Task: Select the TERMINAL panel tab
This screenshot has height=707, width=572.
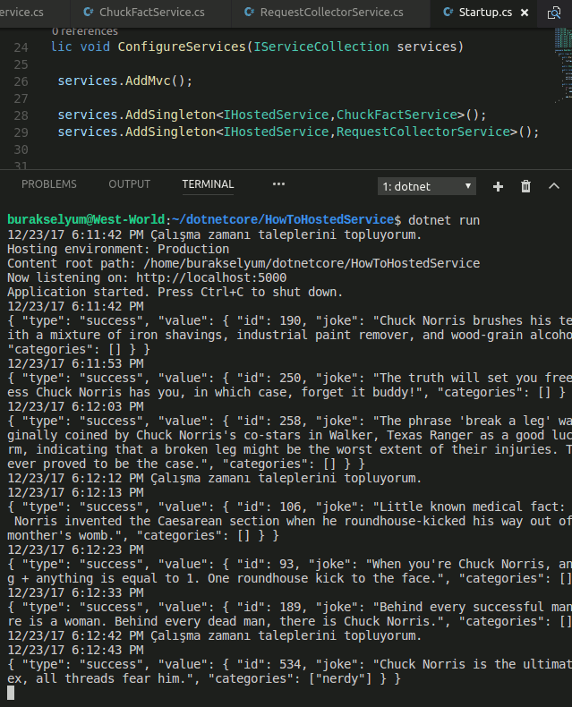Action: click(208, 184)
